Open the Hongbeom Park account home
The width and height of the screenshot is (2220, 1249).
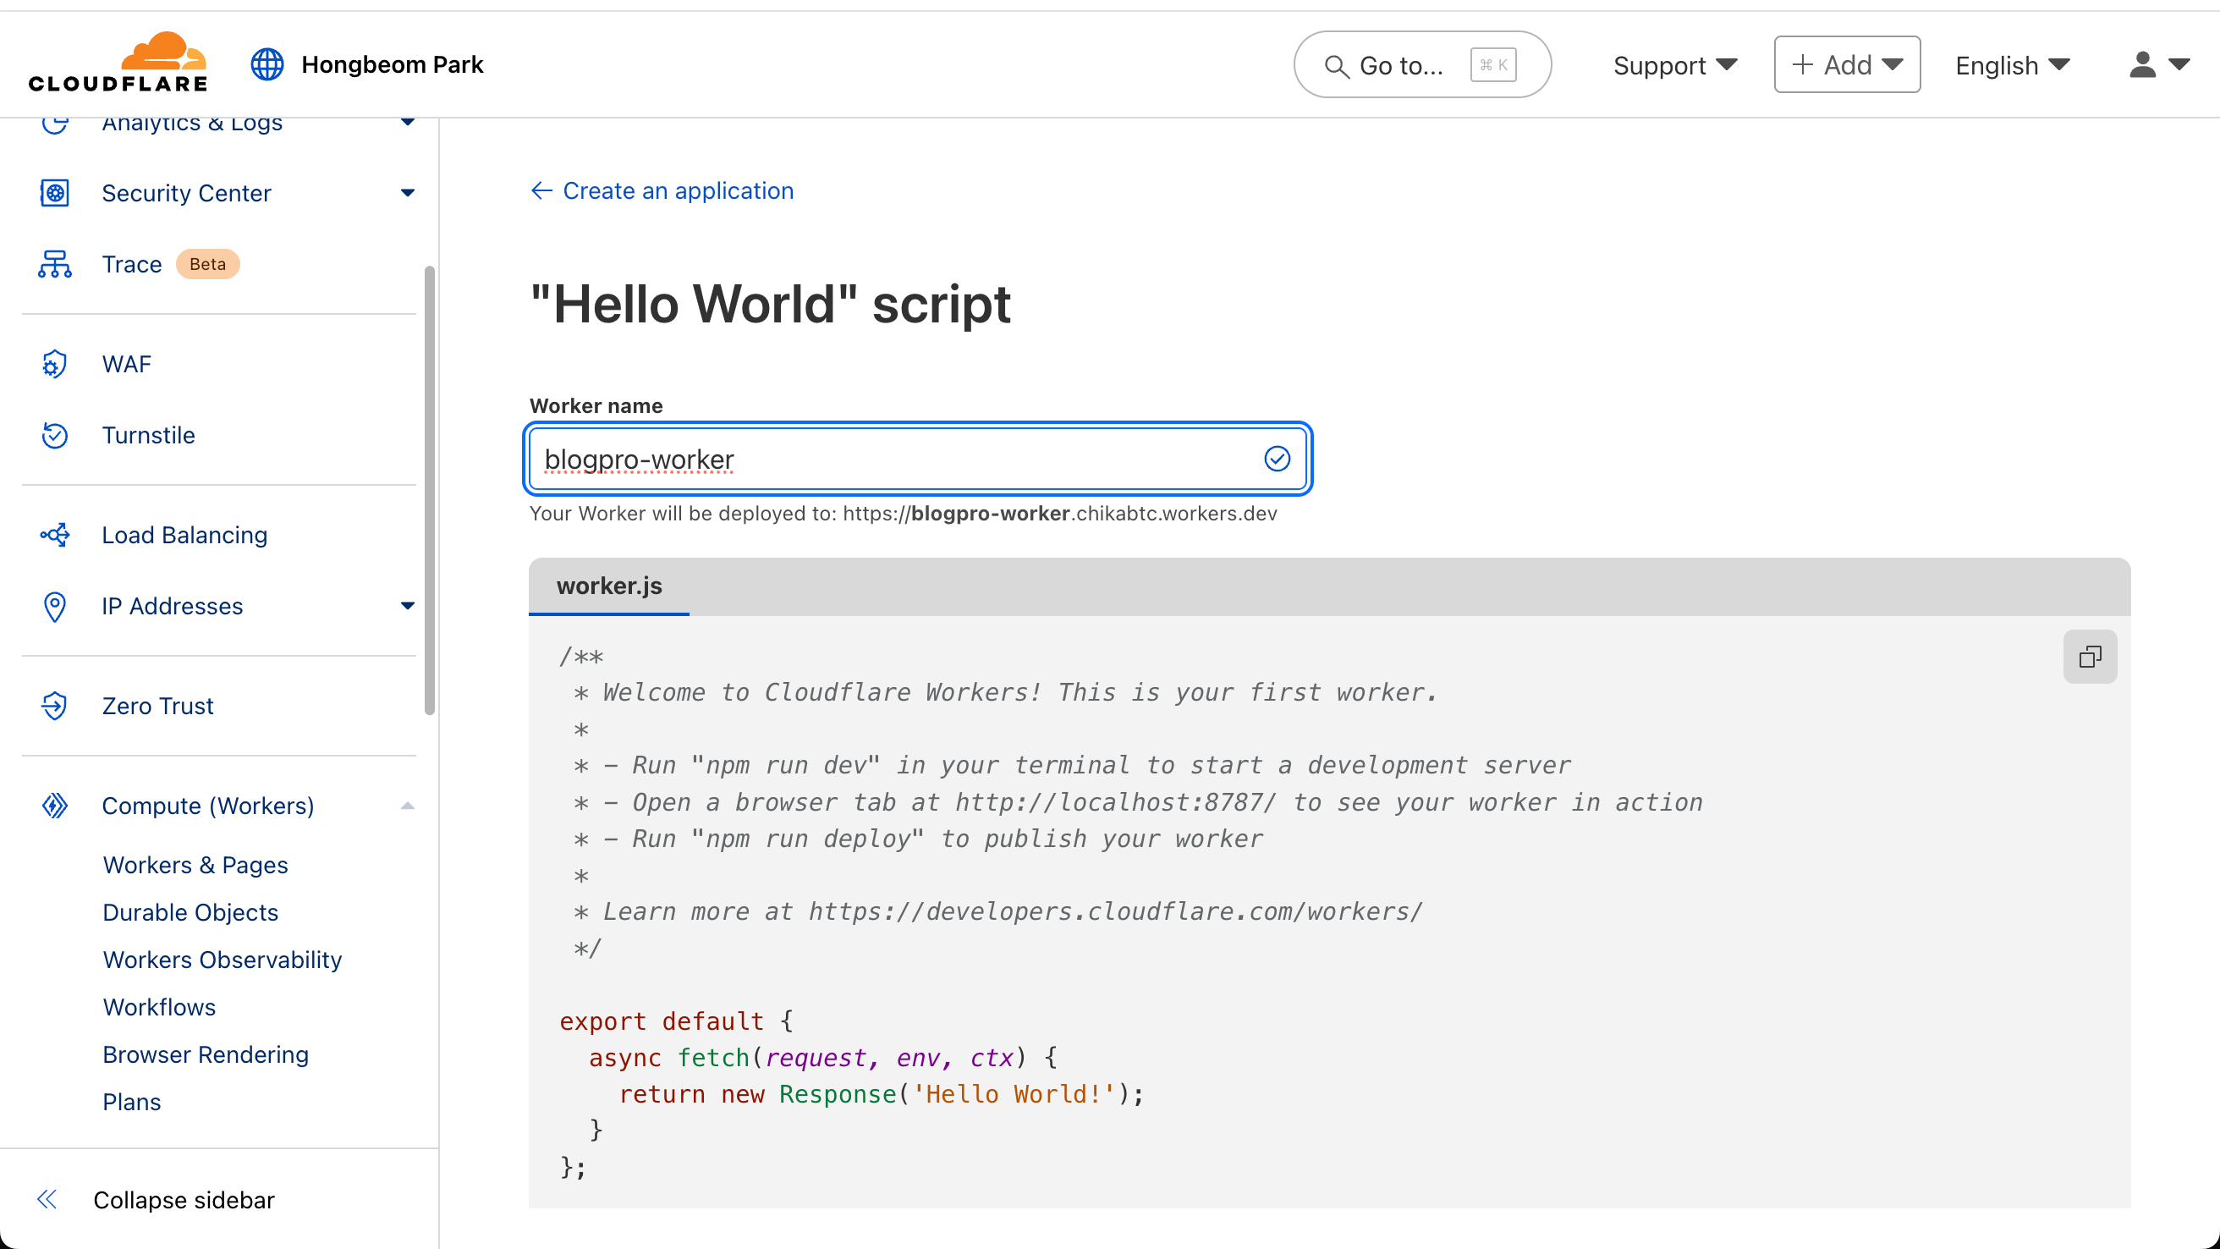click(392, 64)
